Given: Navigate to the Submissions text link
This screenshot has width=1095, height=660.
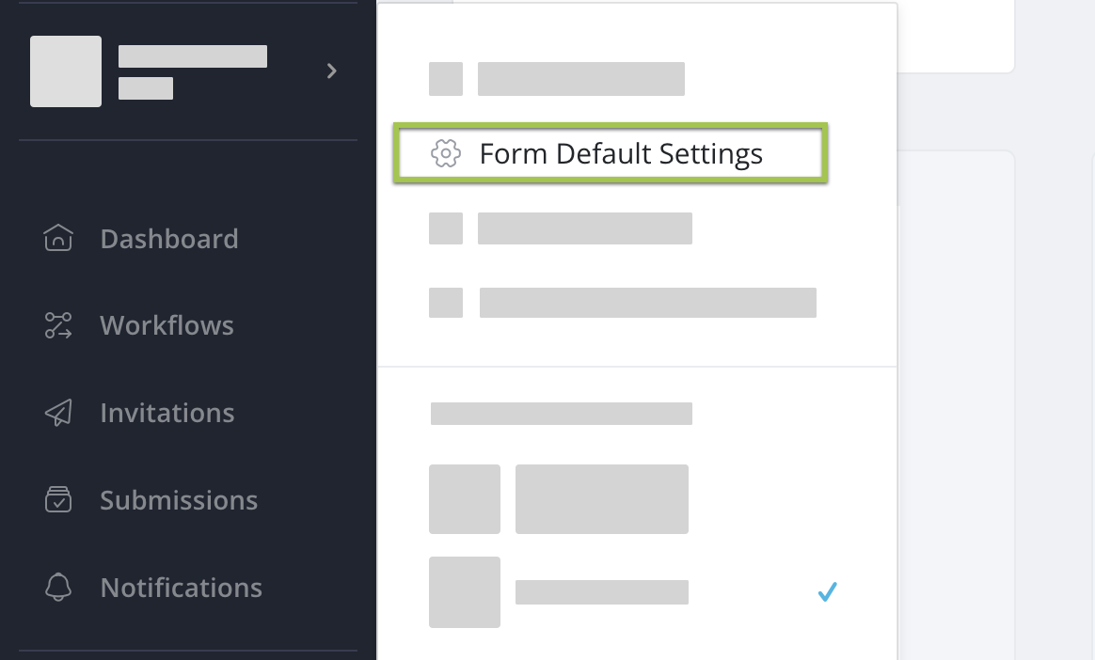Looking at the screenshot, I should click(x=179, y=500).
